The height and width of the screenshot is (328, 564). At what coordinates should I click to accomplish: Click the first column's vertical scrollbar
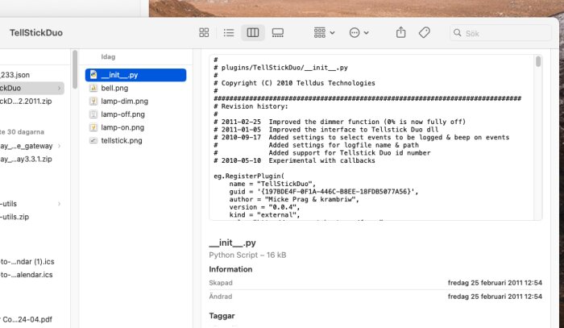pyautogui.click(x=75, y=70)
